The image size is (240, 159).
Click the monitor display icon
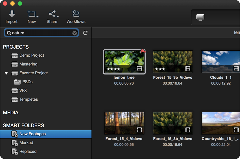pos(200,17)
